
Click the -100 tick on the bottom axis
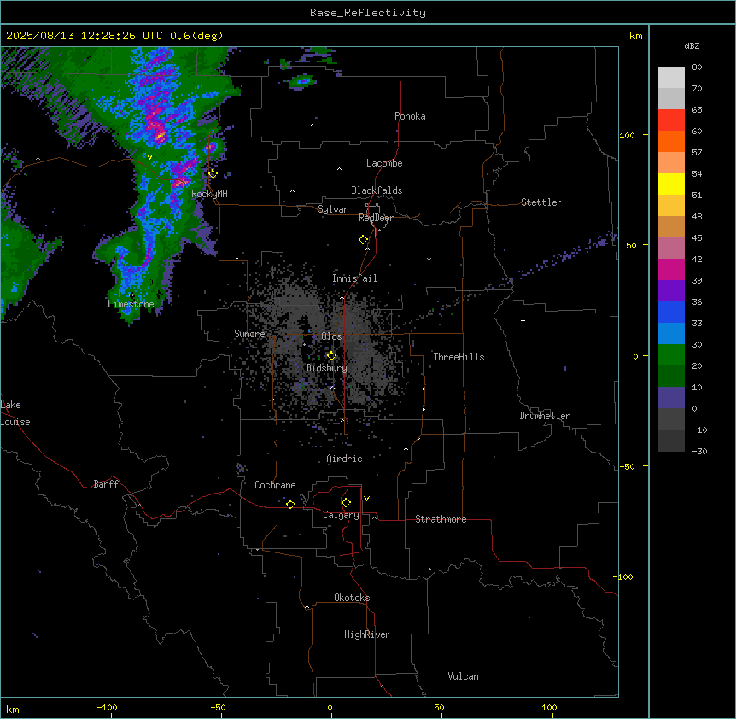click(107, 707)
